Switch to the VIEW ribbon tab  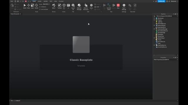[x=56, y=1]
